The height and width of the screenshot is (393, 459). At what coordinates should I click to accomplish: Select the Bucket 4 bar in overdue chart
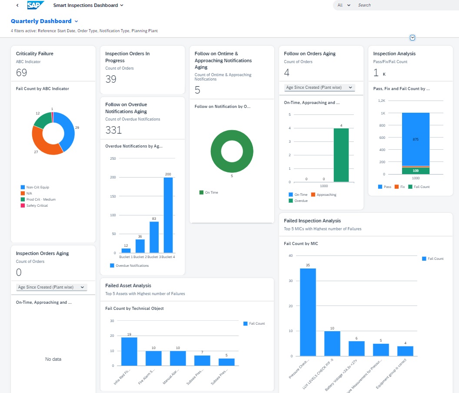[x=168, y=215]
